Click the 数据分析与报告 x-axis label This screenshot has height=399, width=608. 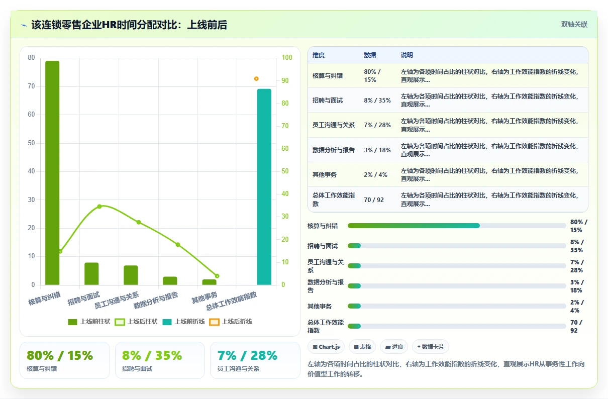coord(156,300)
